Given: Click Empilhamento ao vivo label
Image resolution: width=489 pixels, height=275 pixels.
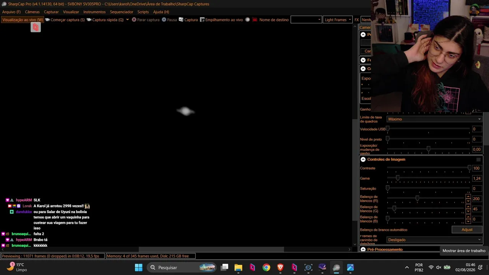Looking at the screenshot, I should pyautogui.click(x=224, y=19).
